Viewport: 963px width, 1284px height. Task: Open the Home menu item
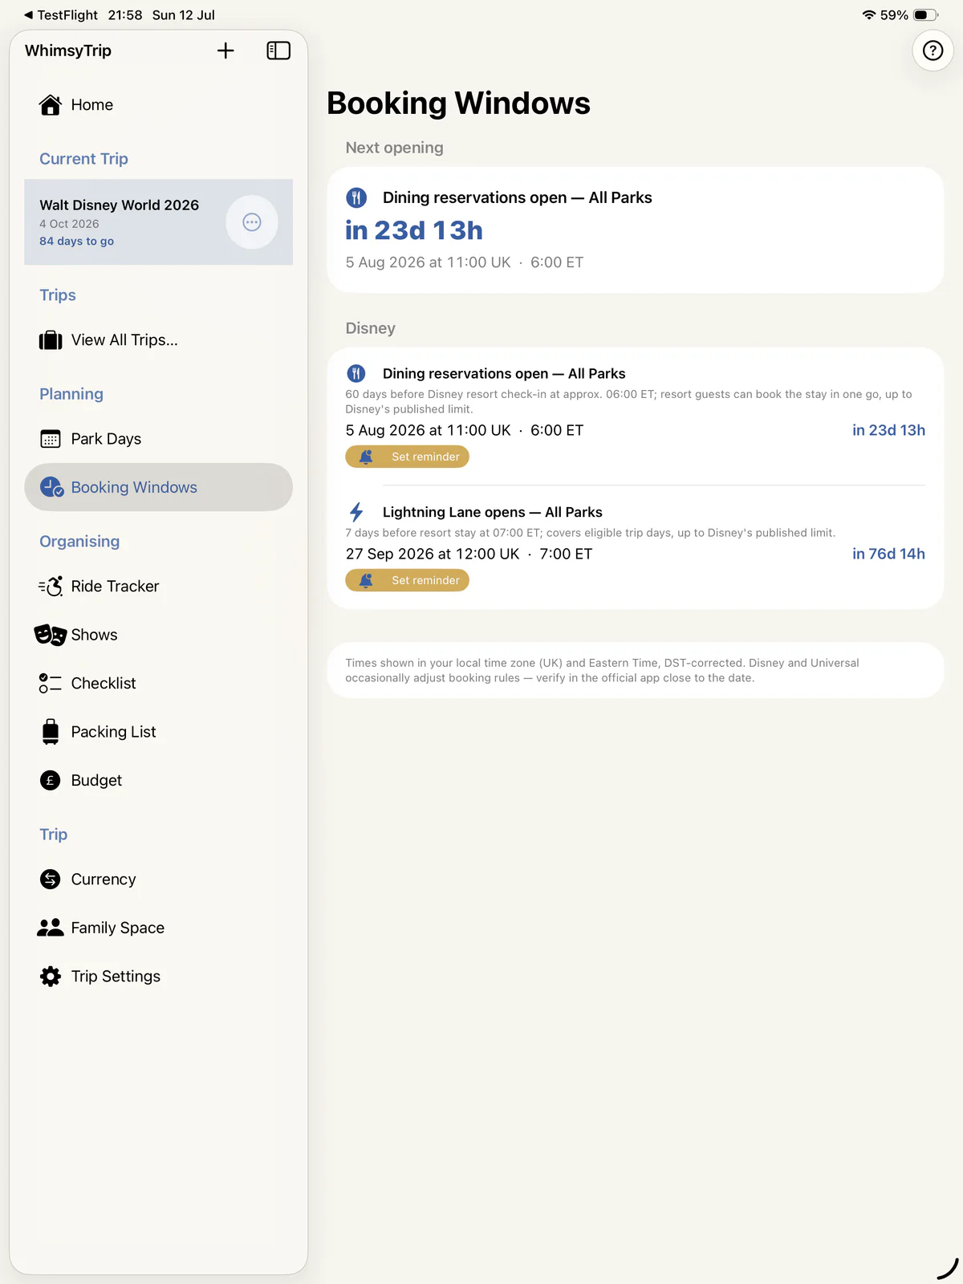(159, 105)
